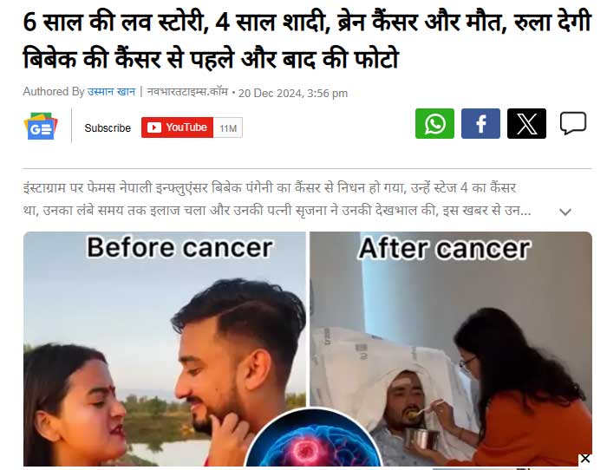Screen dimensions: 607x470
Task: Open author उस्मान खान profile link
Action: [111, 92]
